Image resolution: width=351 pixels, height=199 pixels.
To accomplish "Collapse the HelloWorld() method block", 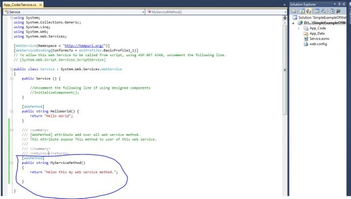I will 12,111.
